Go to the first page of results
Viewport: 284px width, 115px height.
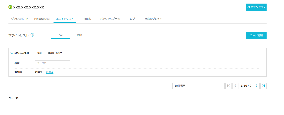(228, 86)
